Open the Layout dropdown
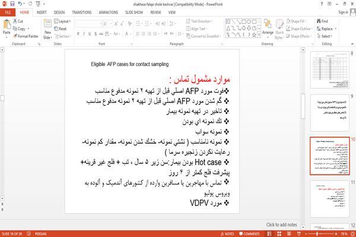Viewport: 356px width, 237px height. (62, 21)
